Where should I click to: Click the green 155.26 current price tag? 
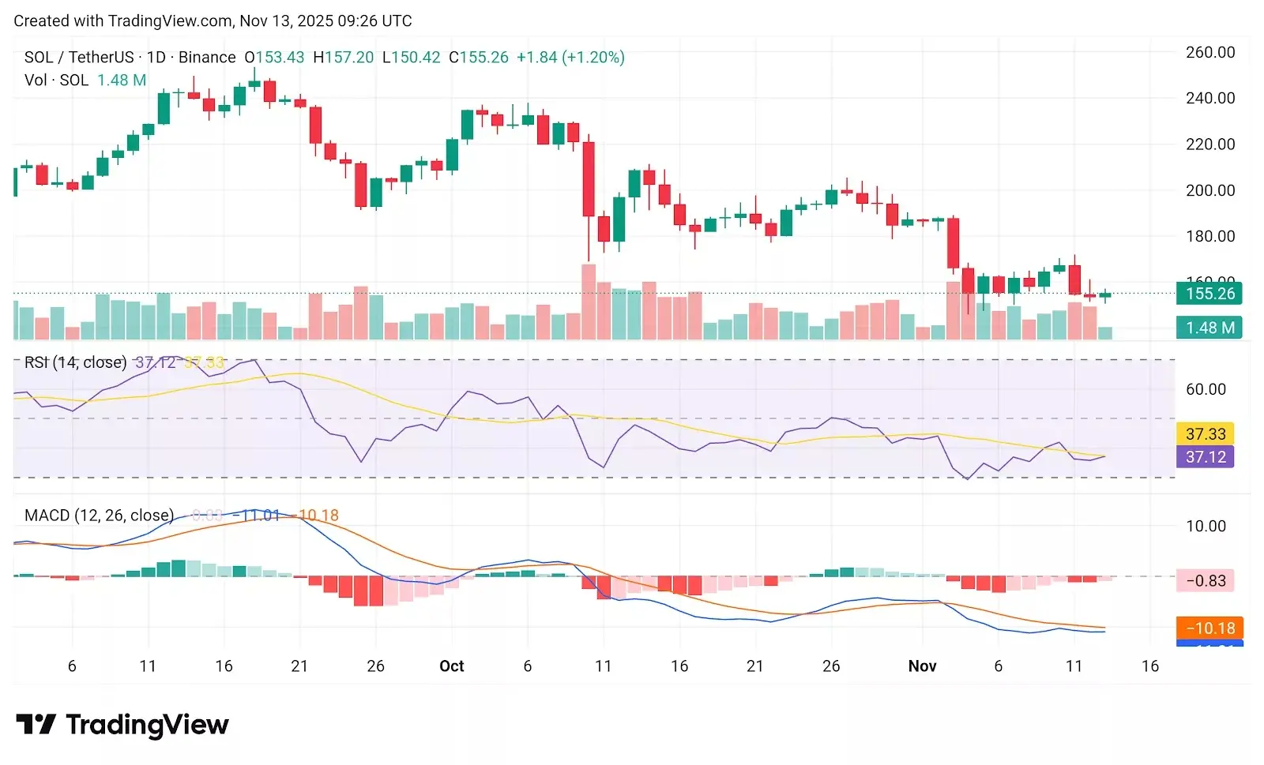point(1209,294)
